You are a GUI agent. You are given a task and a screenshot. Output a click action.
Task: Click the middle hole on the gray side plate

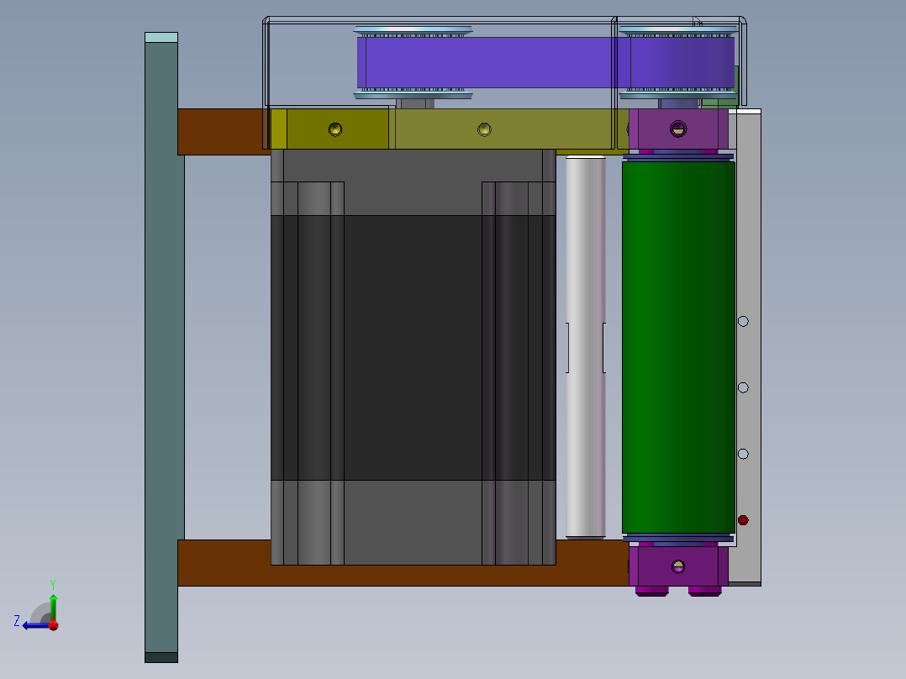pos(743,387)
